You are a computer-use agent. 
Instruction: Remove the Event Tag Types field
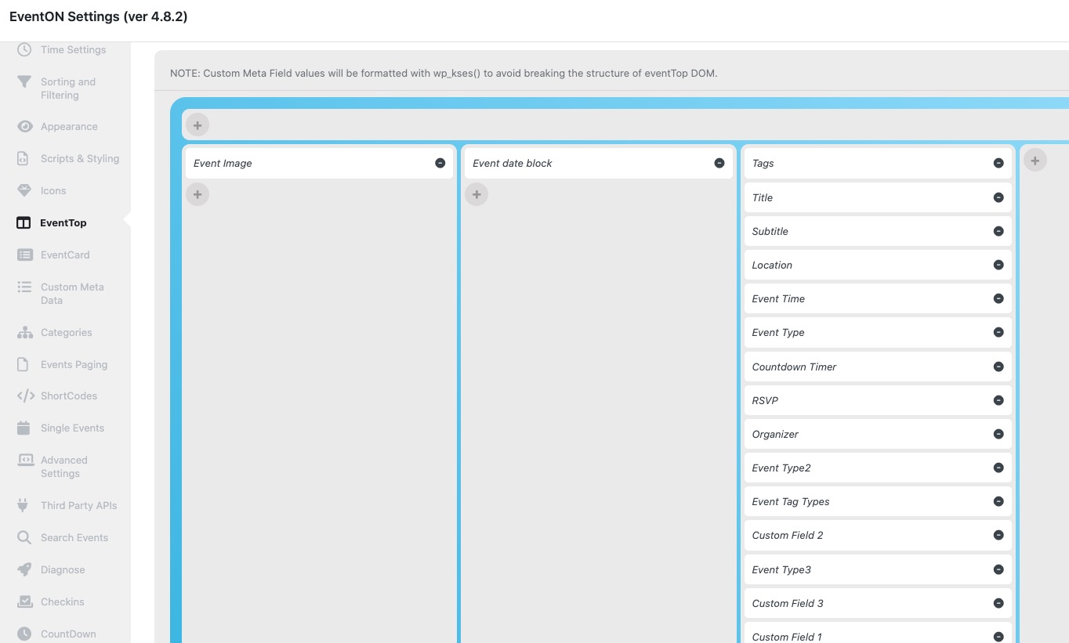[x=998, y=501]
